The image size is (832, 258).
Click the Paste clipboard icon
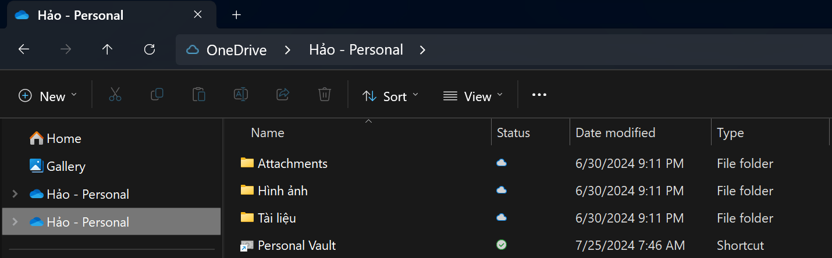point(199,94)
